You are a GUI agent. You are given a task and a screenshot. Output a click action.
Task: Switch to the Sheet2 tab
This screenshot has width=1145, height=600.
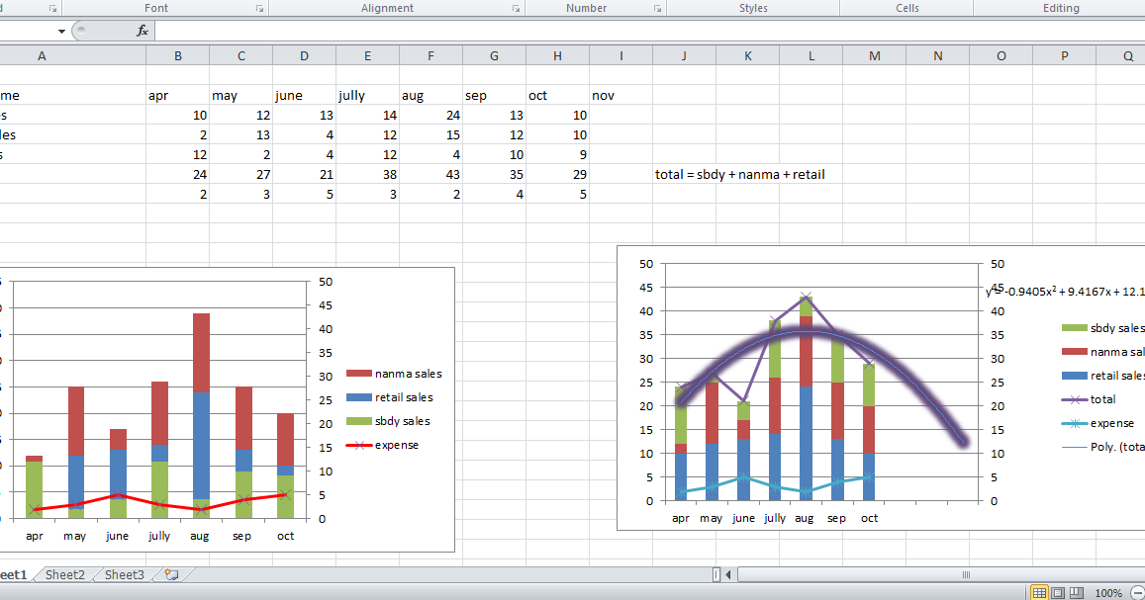[x=64, y=574]
